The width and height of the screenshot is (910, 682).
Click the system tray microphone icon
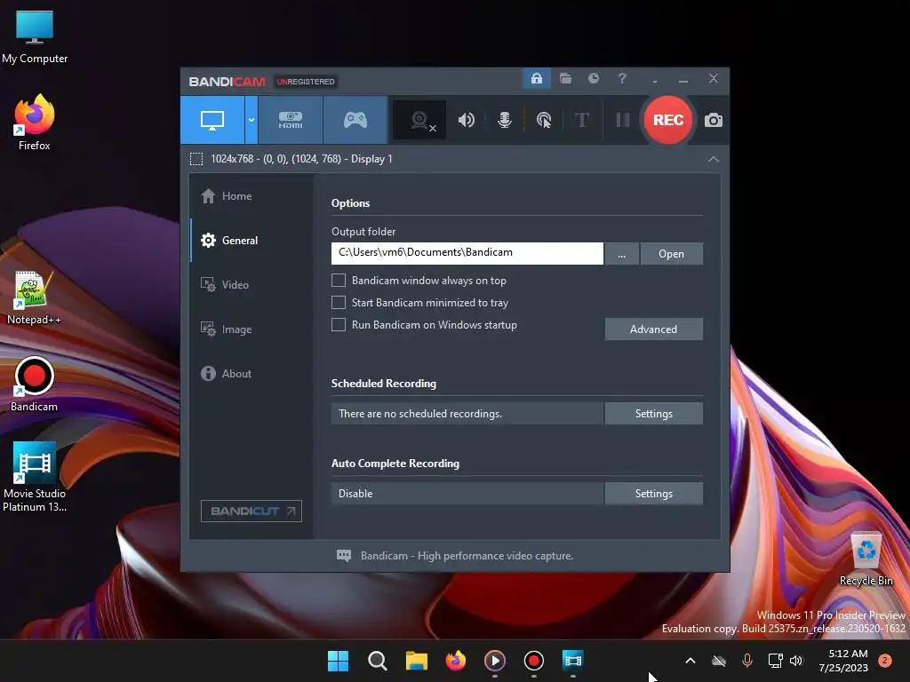click(x=746, y=661)
